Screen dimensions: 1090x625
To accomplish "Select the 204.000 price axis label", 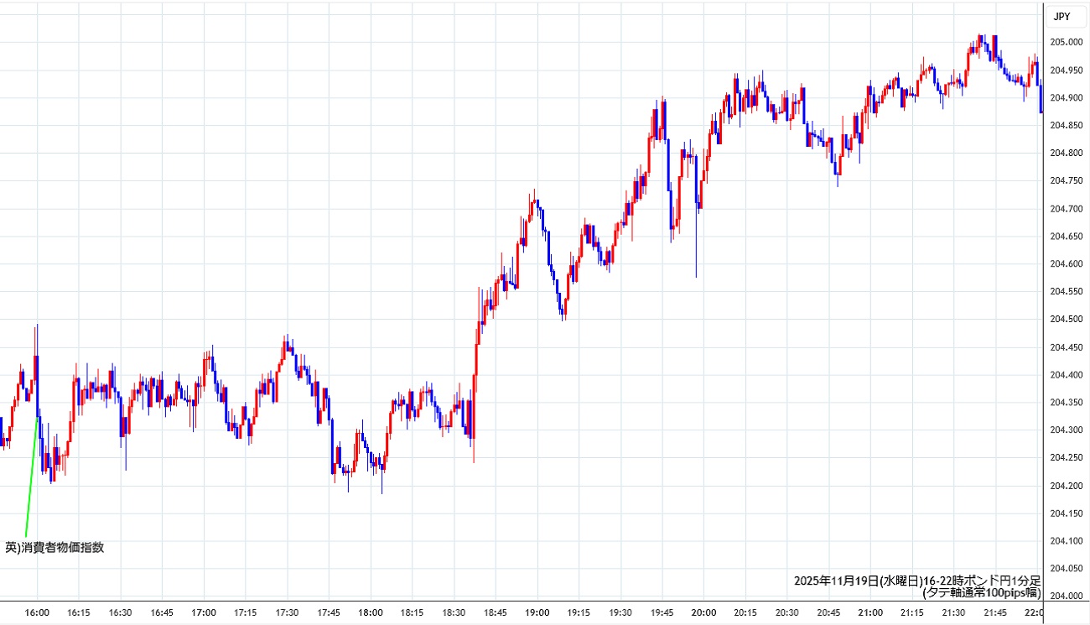I will click(1067, 596).
